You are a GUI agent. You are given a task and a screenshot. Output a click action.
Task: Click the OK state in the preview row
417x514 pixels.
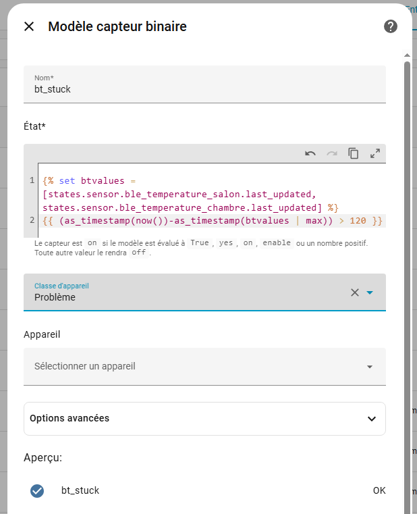coord(379,490)
